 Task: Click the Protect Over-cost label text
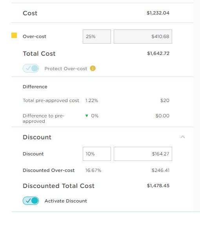[x=66, y=69]
